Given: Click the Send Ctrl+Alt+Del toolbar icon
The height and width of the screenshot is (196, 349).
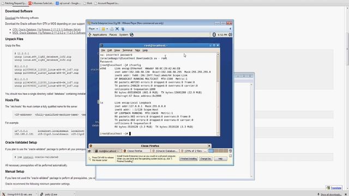Looking at the screenshot, I should [x=112, y=29].
